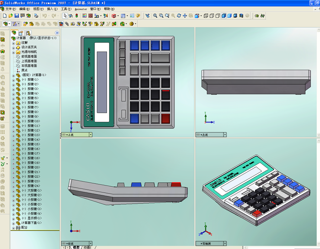320x249 pixels.
Task: Open the Edit Texture brick icon
Action: click(90, 16)
